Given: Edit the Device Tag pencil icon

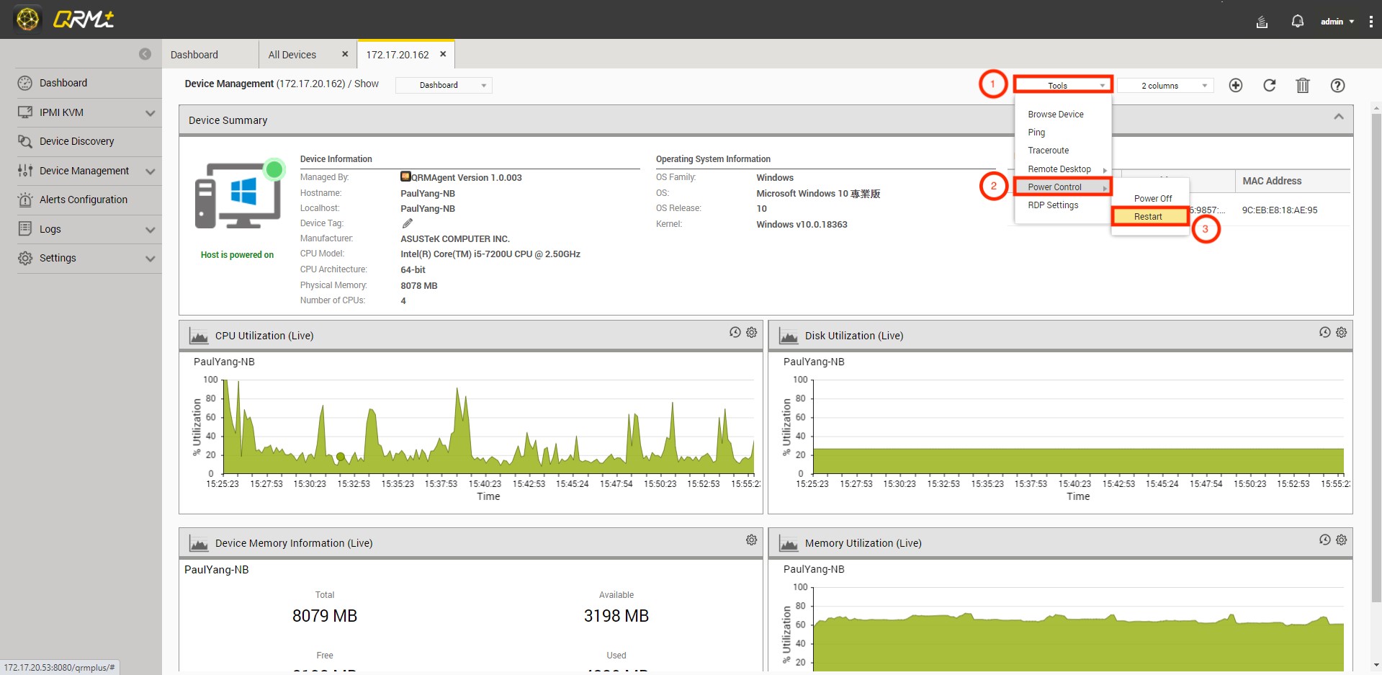Looking at the screenshot, I should coord(407,223).
